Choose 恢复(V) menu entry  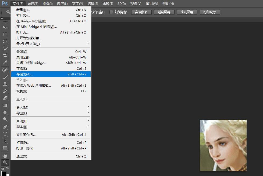51,91
